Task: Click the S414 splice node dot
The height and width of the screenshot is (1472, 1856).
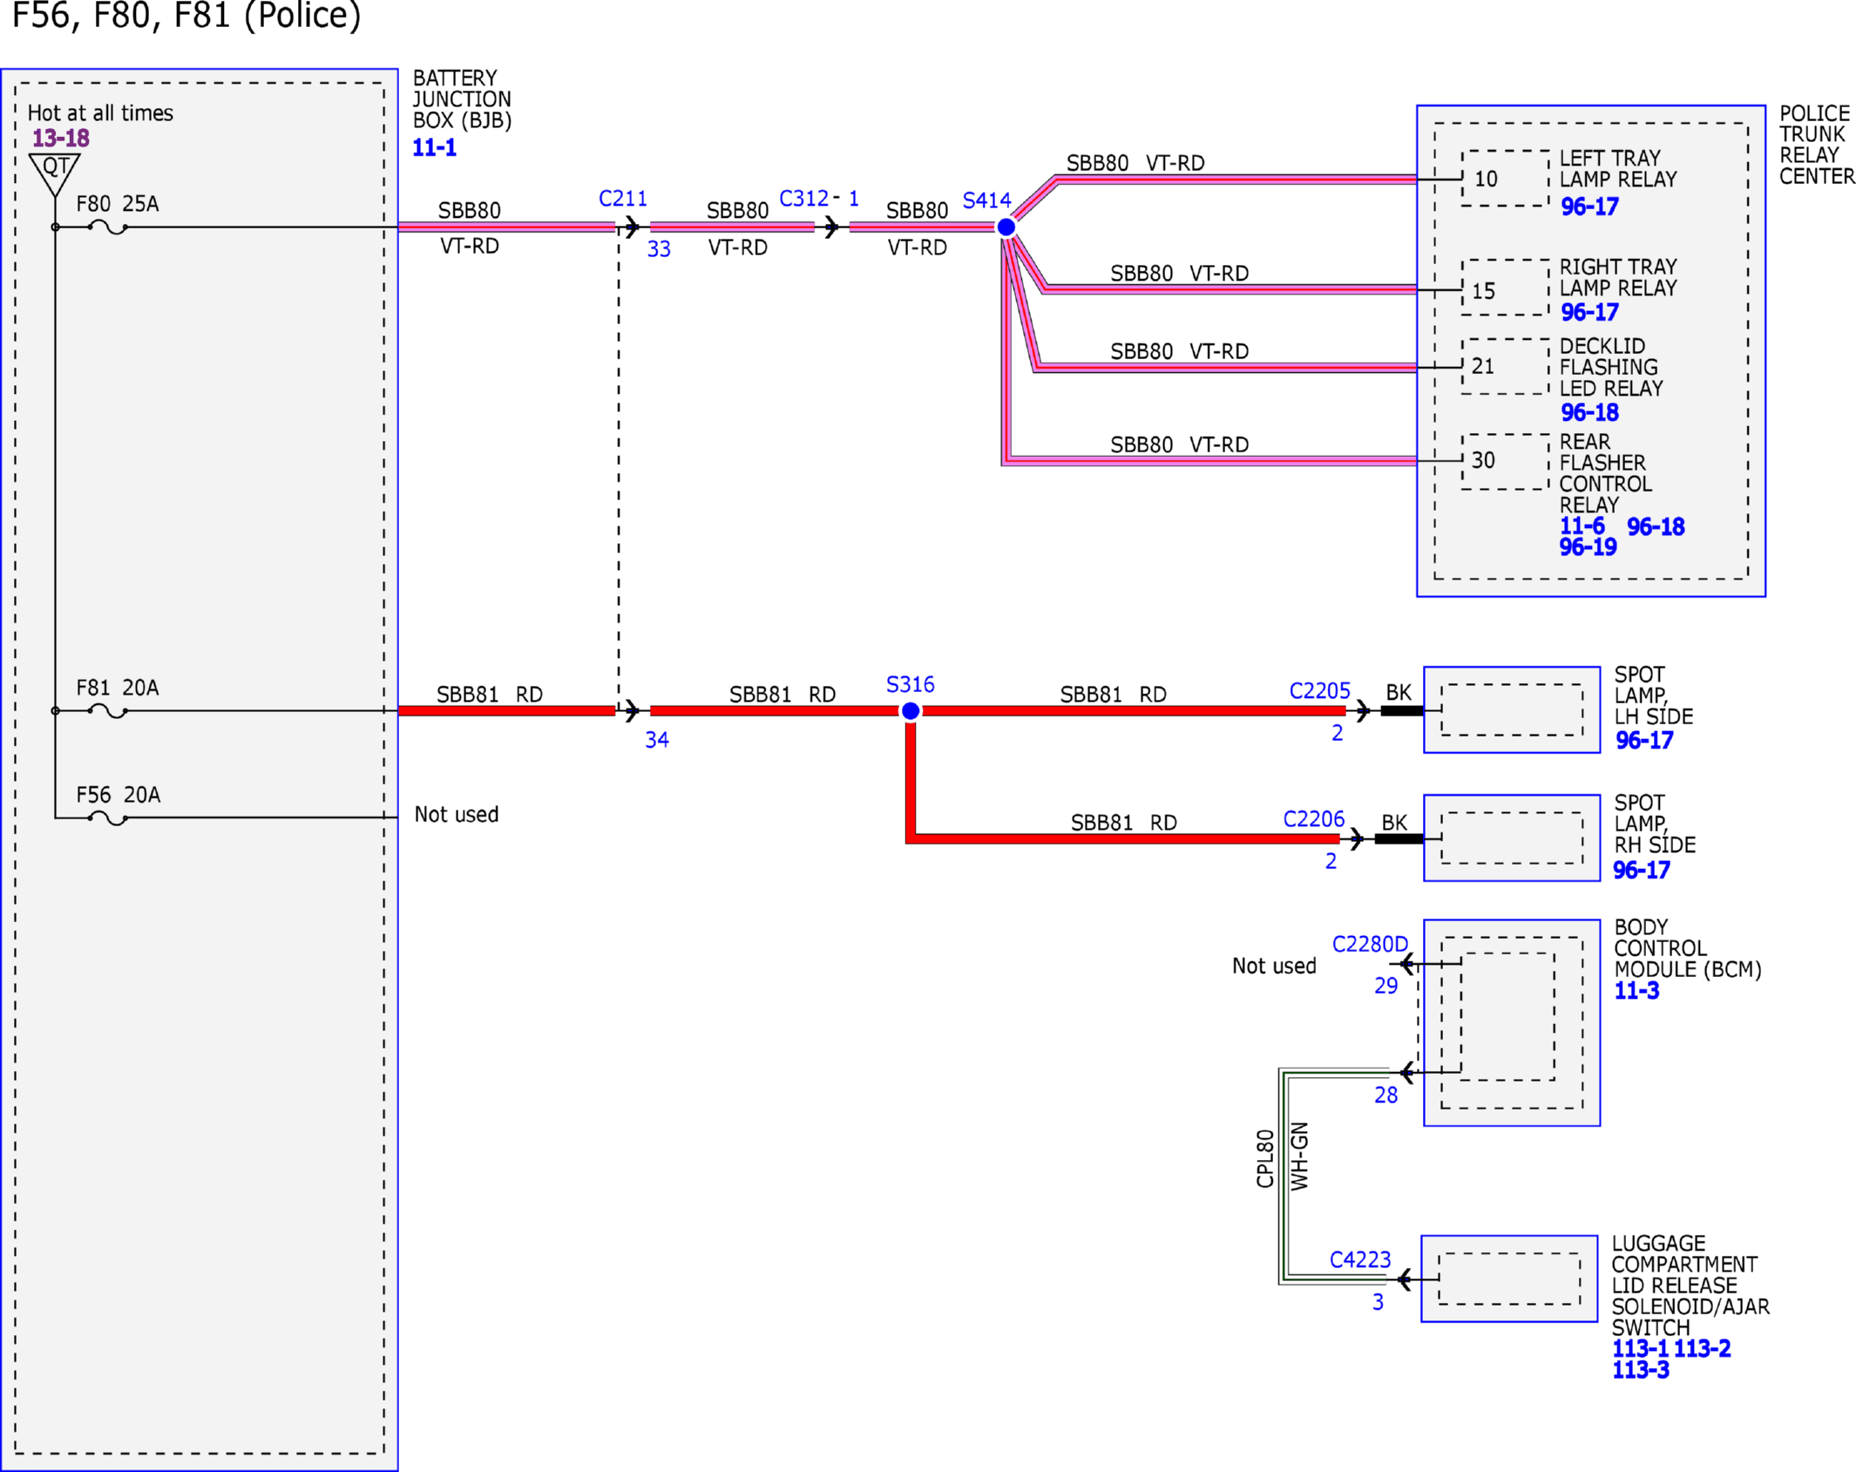Action: (1006, 227)
